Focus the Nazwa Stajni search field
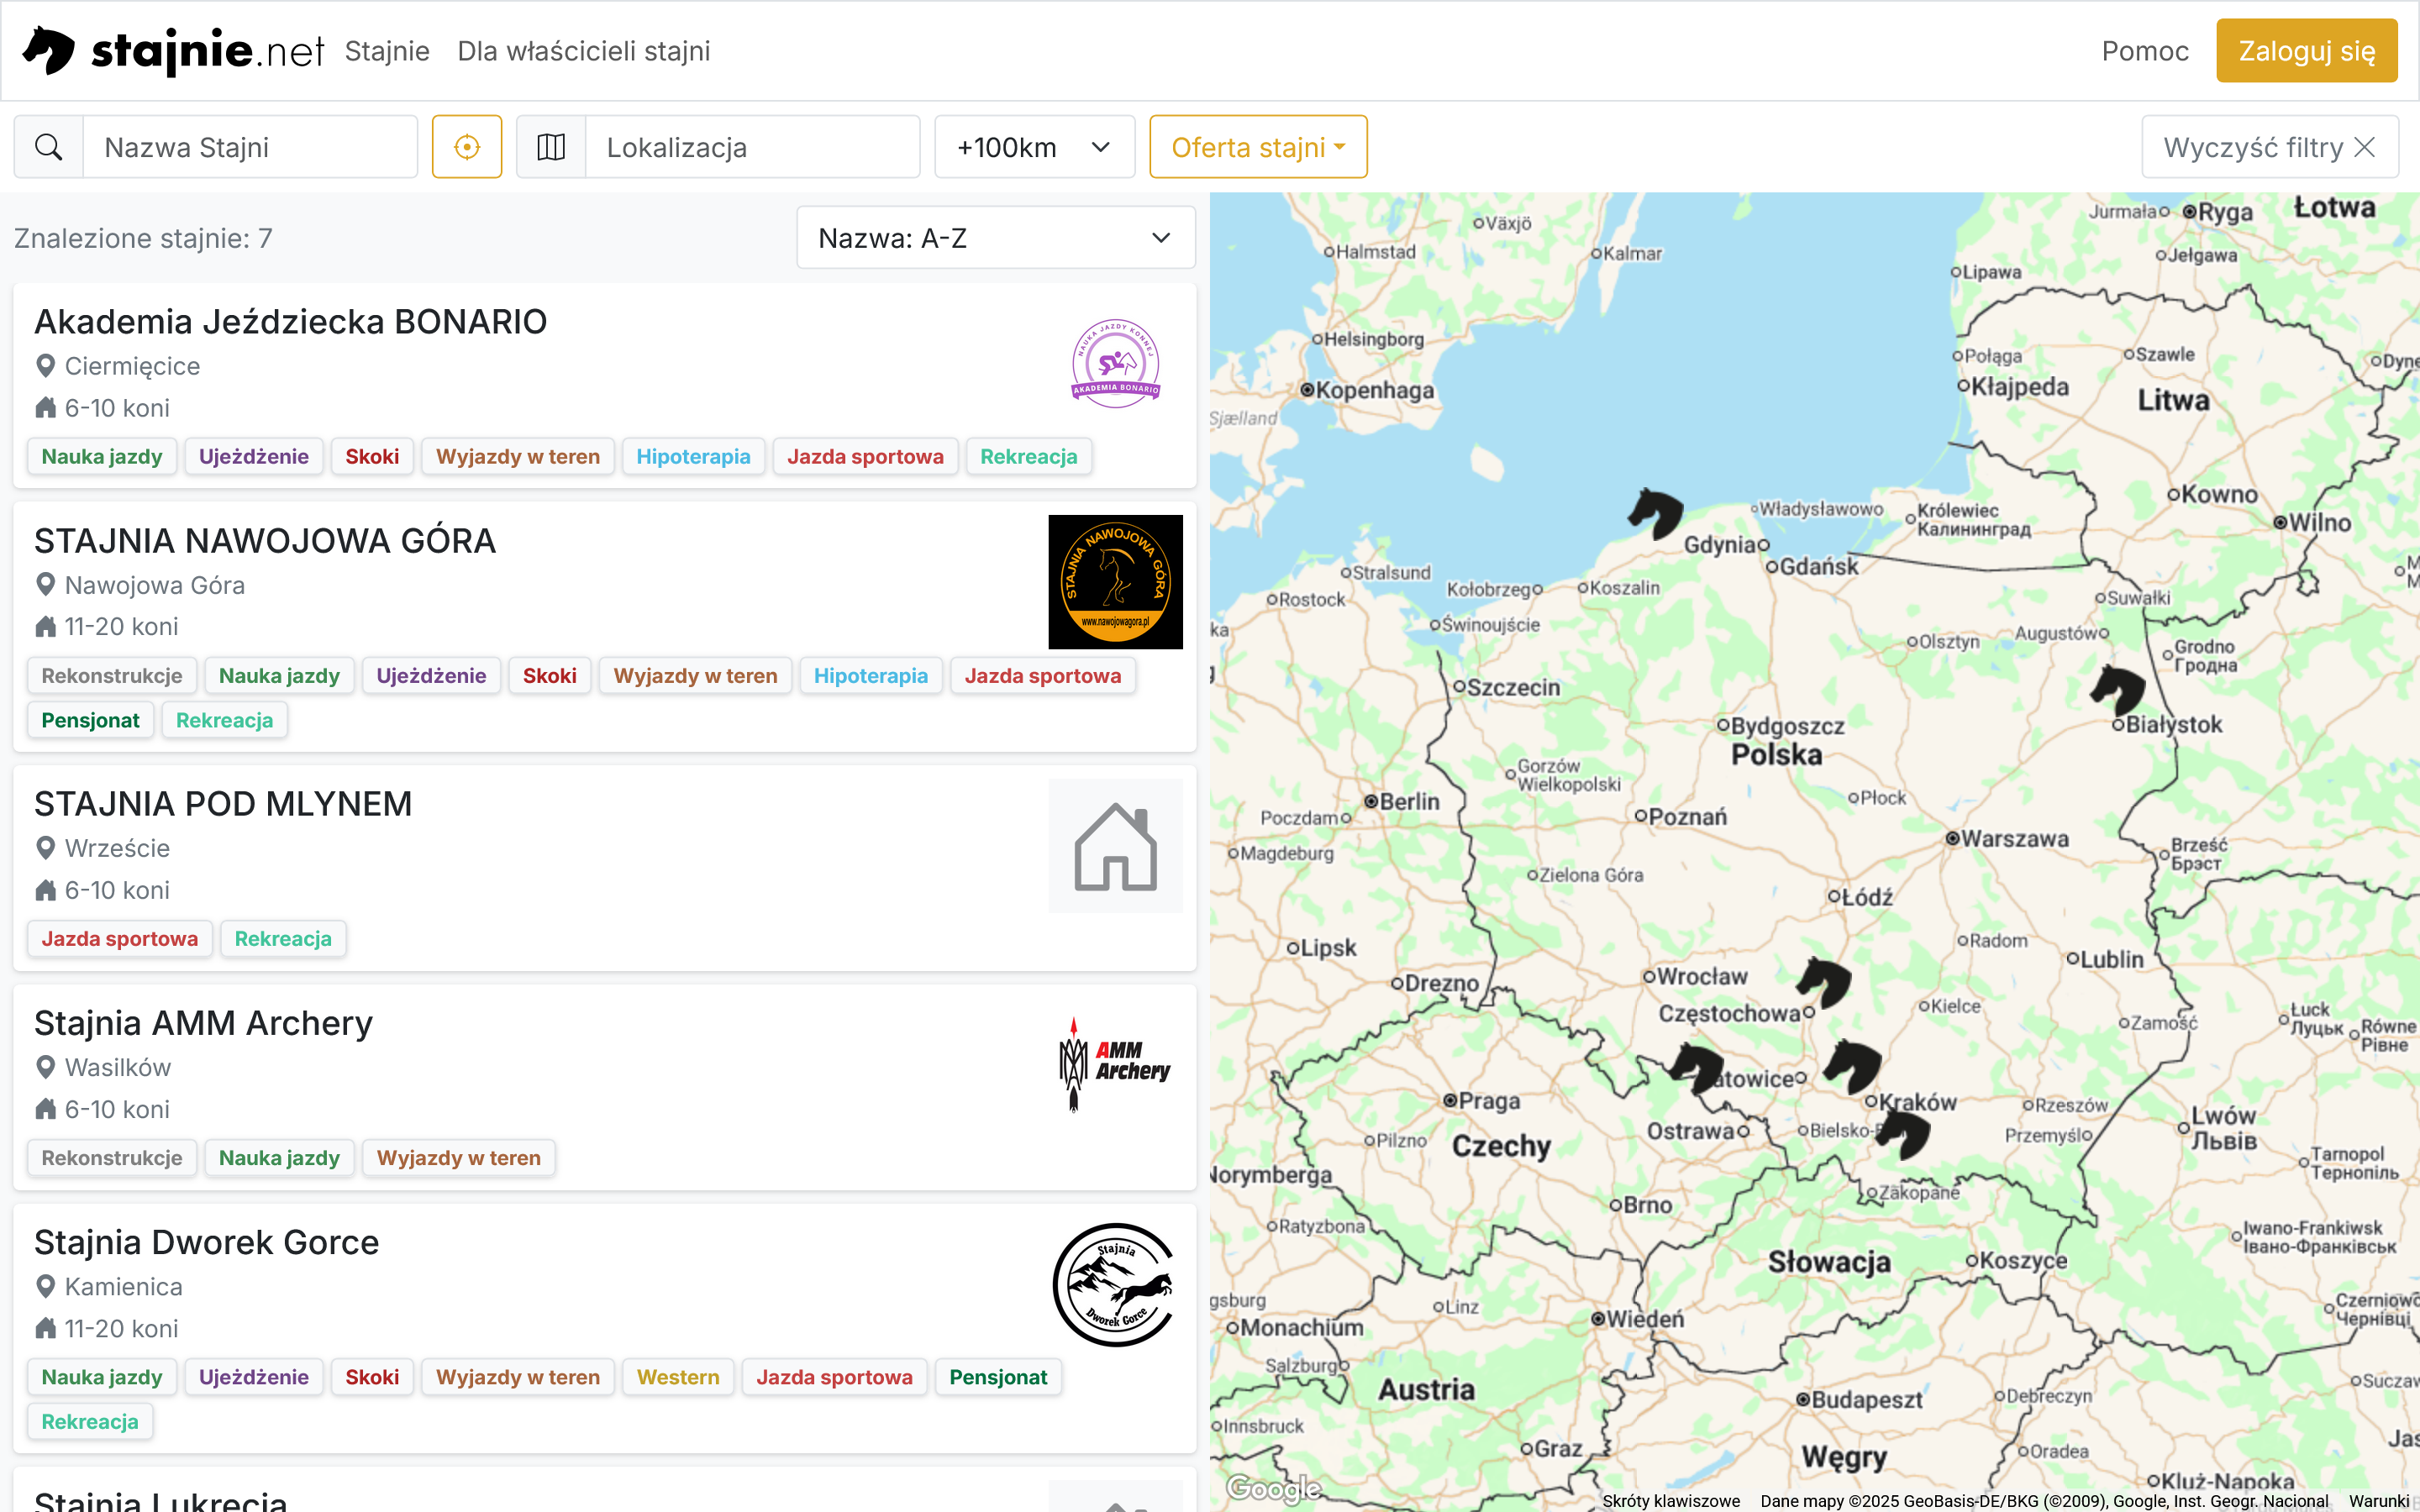The width and height of the screenshot is (2420, 1512). (x=250, y=147)
